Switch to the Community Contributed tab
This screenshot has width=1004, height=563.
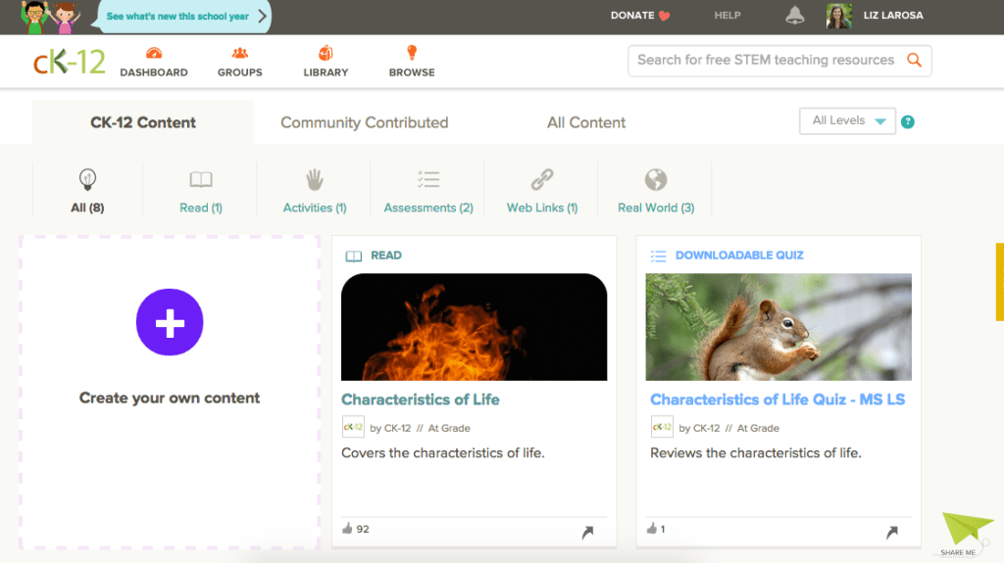[x=365, y=122]
